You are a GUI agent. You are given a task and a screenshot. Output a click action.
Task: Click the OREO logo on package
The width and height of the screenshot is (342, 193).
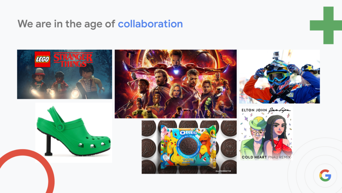pos(188,132)
